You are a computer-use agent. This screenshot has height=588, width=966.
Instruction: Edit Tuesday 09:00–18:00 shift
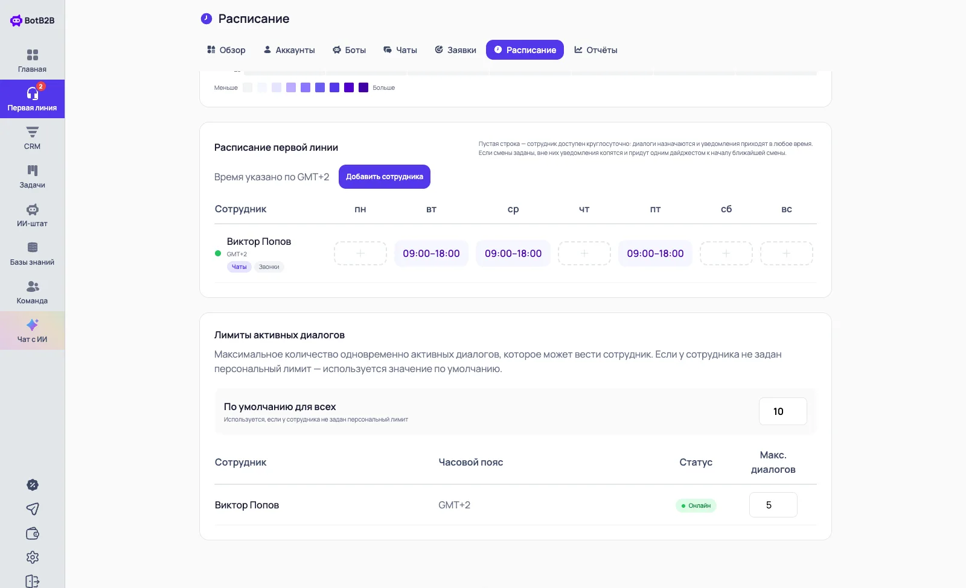tap(431, 253)
